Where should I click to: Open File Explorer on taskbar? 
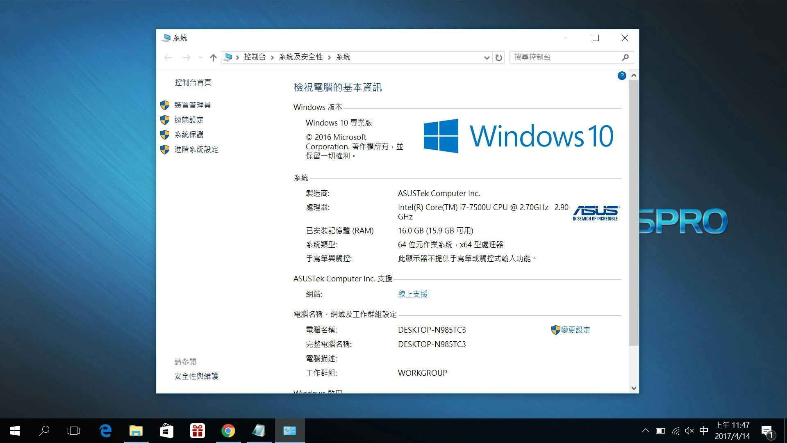click(136, 431)
